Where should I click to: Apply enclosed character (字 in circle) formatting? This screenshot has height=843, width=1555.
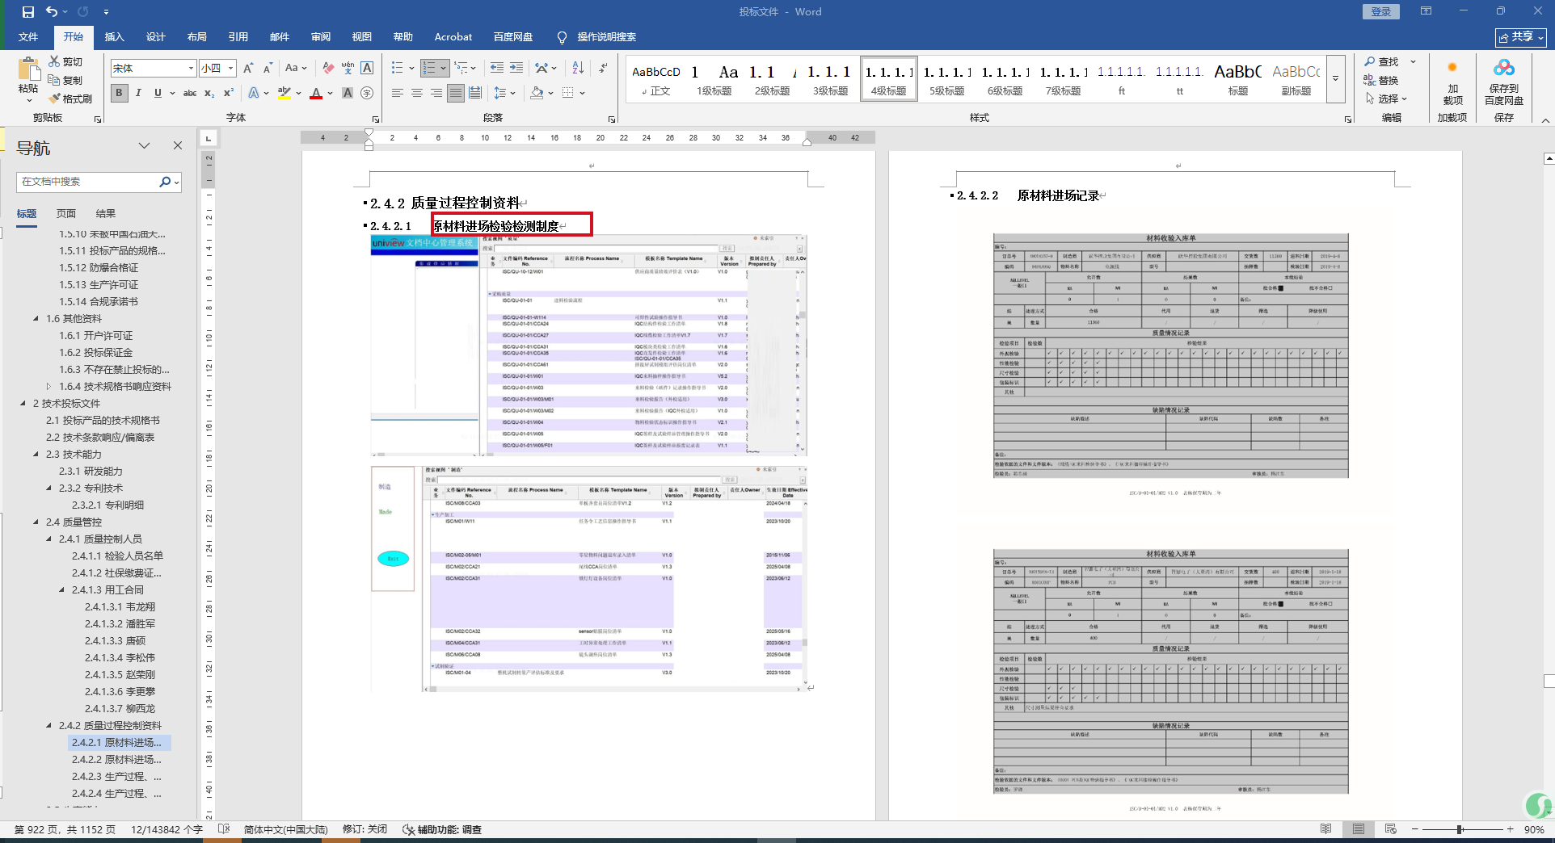[x=367, y=93]
